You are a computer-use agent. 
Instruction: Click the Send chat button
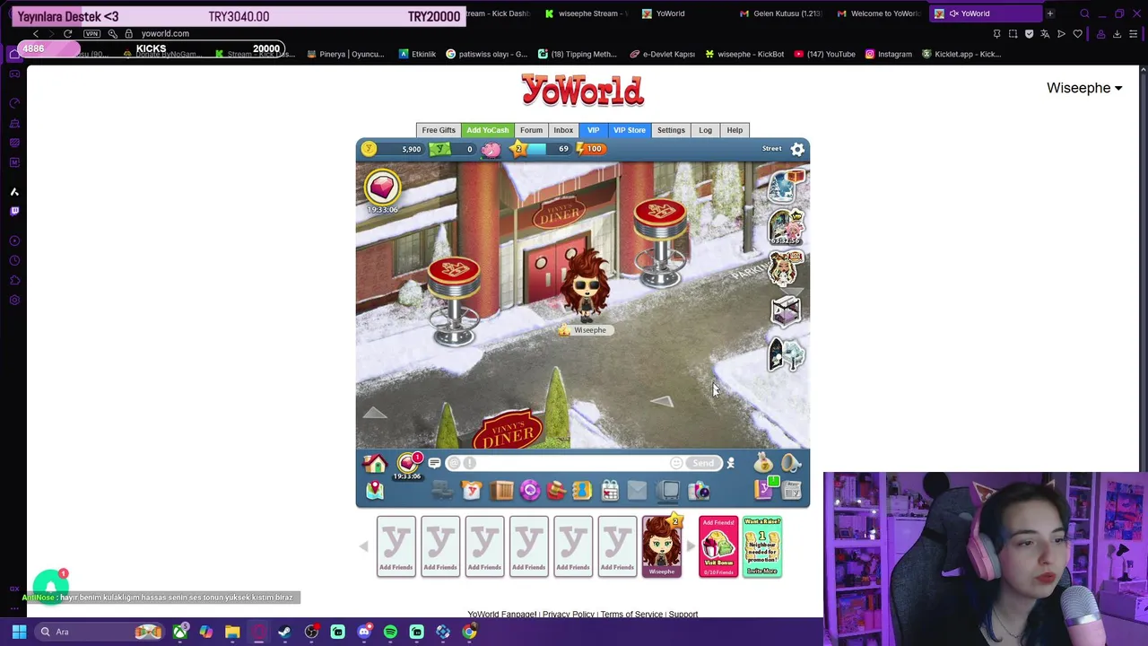click(x=703, y=463)
